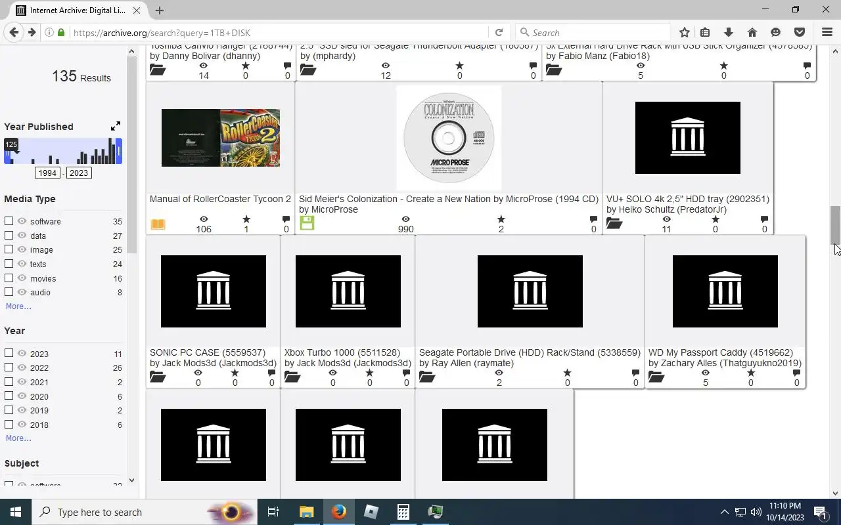Image resolution: width=841 pixels, height=525 pixels.
Task: Expand the Year Published histogram
Action: pyautogui.click(x=116, y=125)
